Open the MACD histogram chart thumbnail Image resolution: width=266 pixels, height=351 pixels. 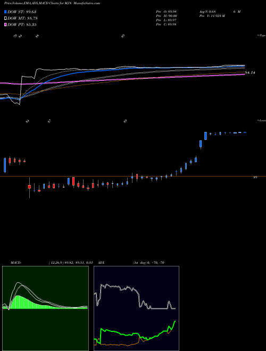coord(45,308)
